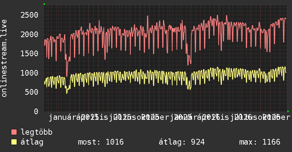Click the 'legtöbb' legend label

(36, 132)
